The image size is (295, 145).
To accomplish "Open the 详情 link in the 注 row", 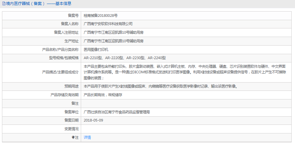I will pos(87,137).
